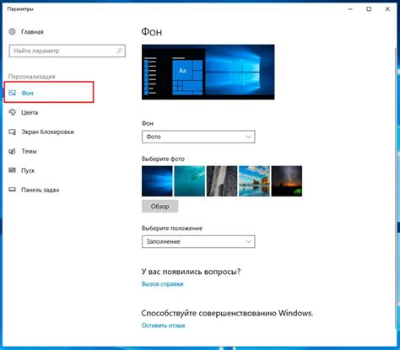This screenshot has width=400, height=350.
Task: Expand the Заполнение position dropdown
Action: 198,241
